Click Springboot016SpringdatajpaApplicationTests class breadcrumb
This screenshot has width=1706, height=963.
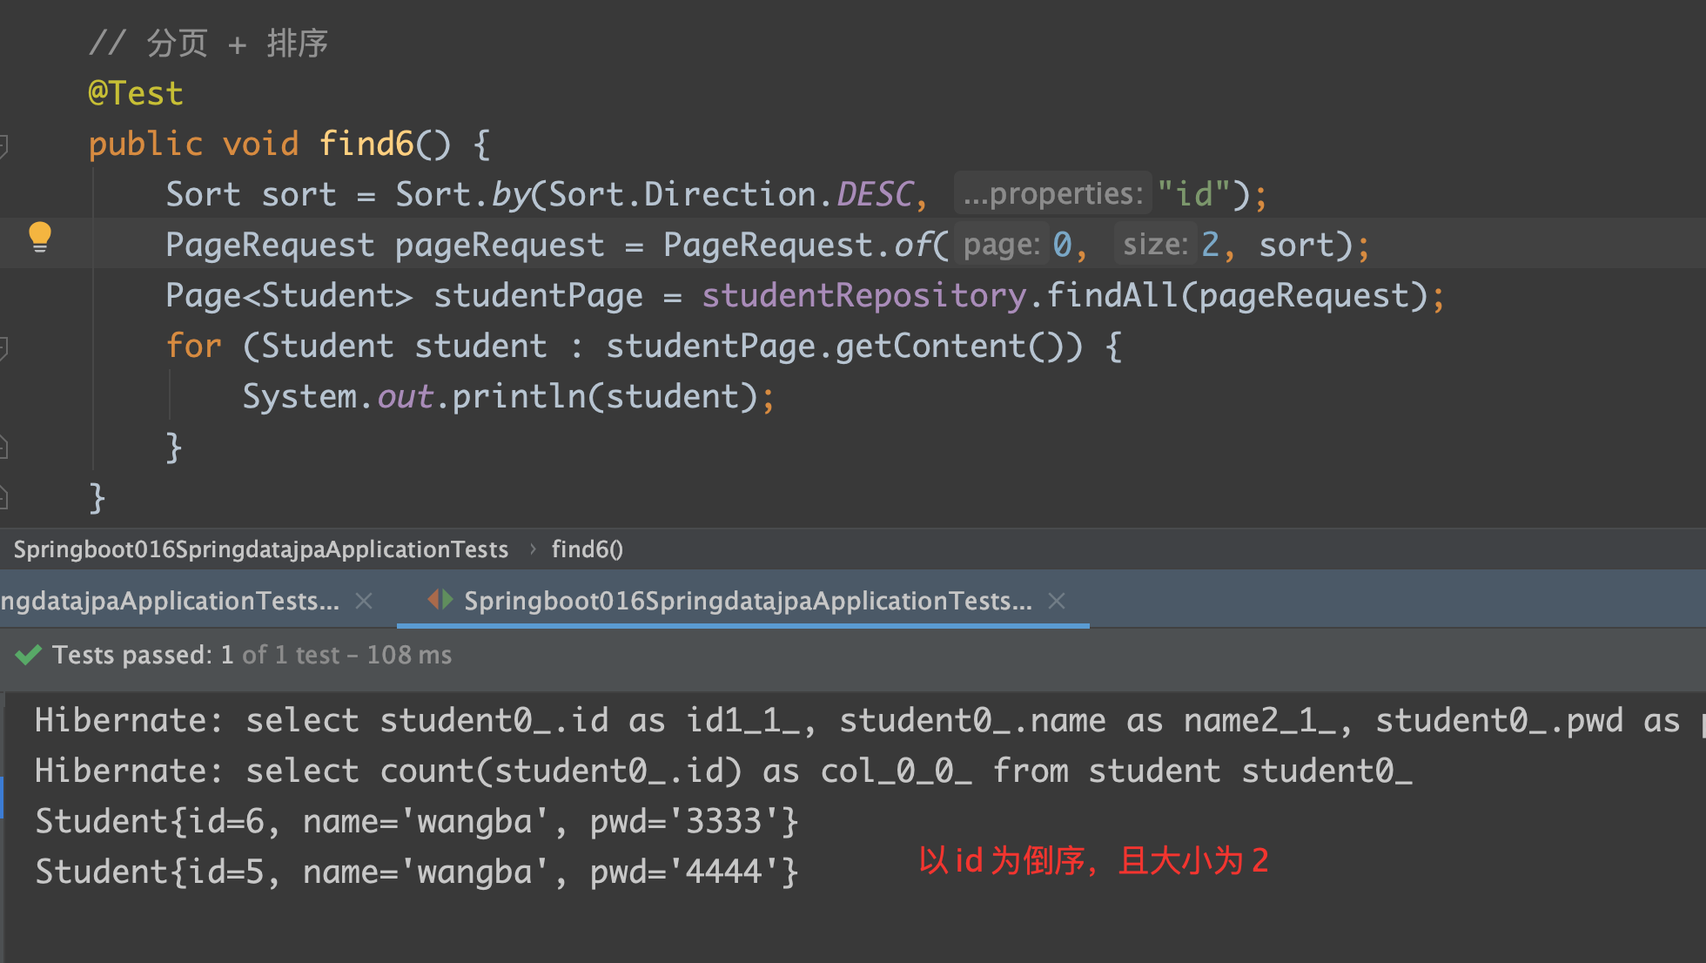(260, 549)
